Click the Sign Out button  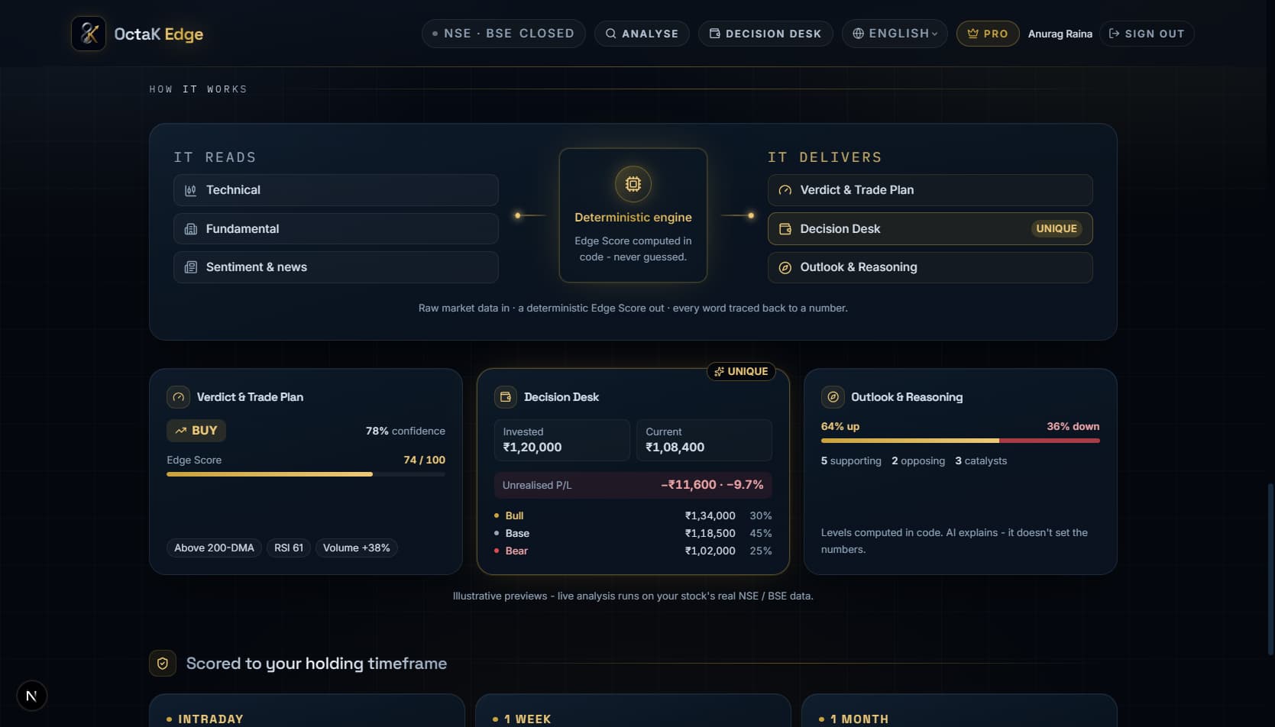tap(1147, 34)
